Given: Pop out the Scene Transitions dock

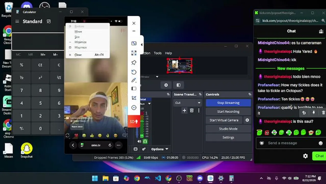Looking at the screenshot, I should [200, 94].
